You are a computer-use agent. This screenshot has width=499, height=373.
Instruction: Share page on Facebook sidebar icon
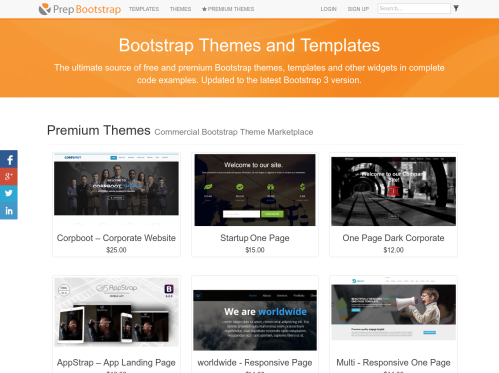click(x=9, y=159)
